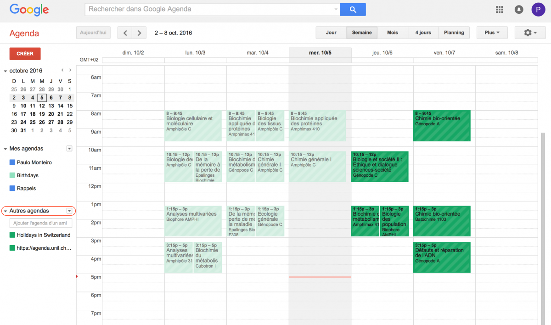Image resolution: width=551 pixels, height=325 pixels.
Task: Open the account profile avatar
Action: (538, 9)
